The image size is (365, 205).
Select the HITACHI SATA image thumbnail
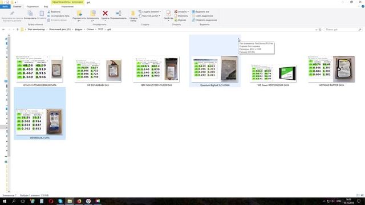[x=39, y=69]
